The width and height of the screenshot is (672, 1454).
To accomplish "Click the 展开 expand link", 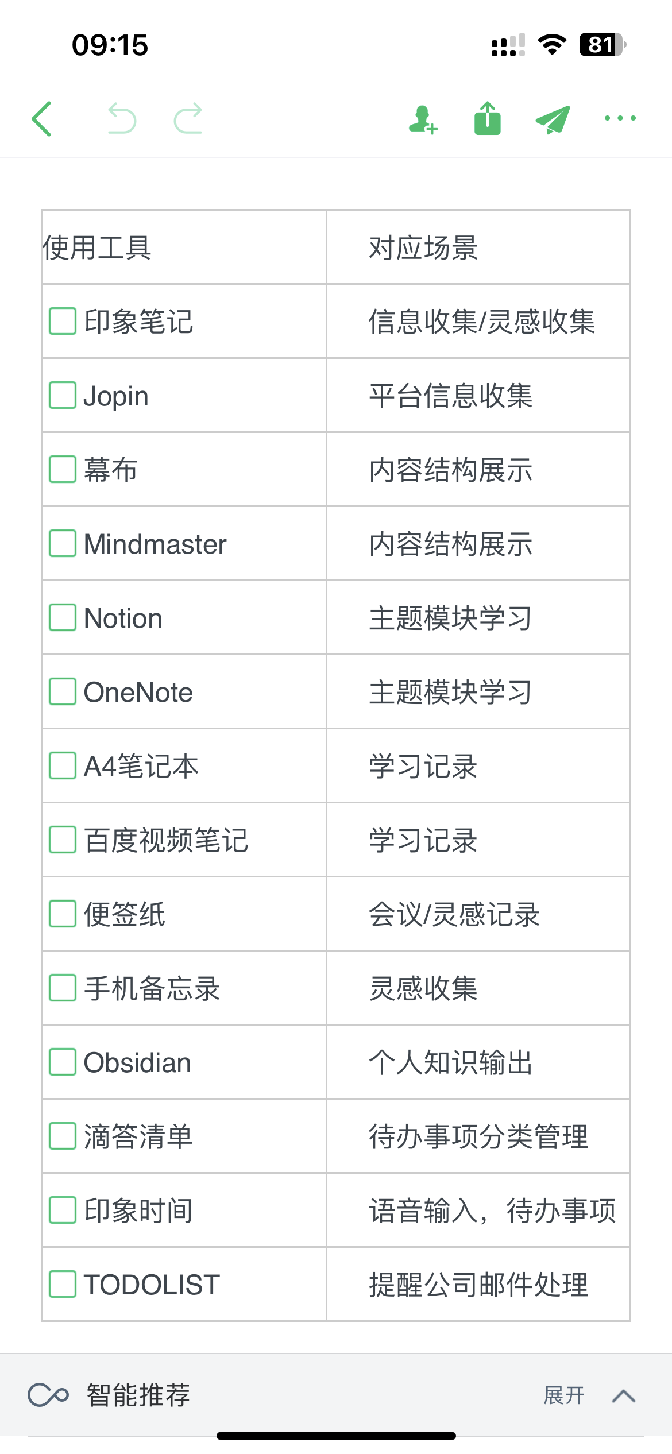I will tap(564, 1395).
